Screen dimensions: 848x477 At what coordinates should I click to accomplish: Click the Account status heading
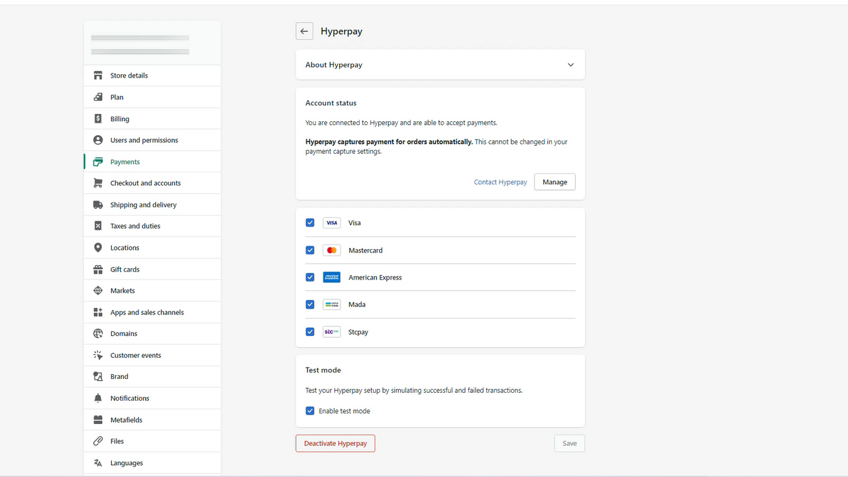pyautogui.click(x=331, y=103)
